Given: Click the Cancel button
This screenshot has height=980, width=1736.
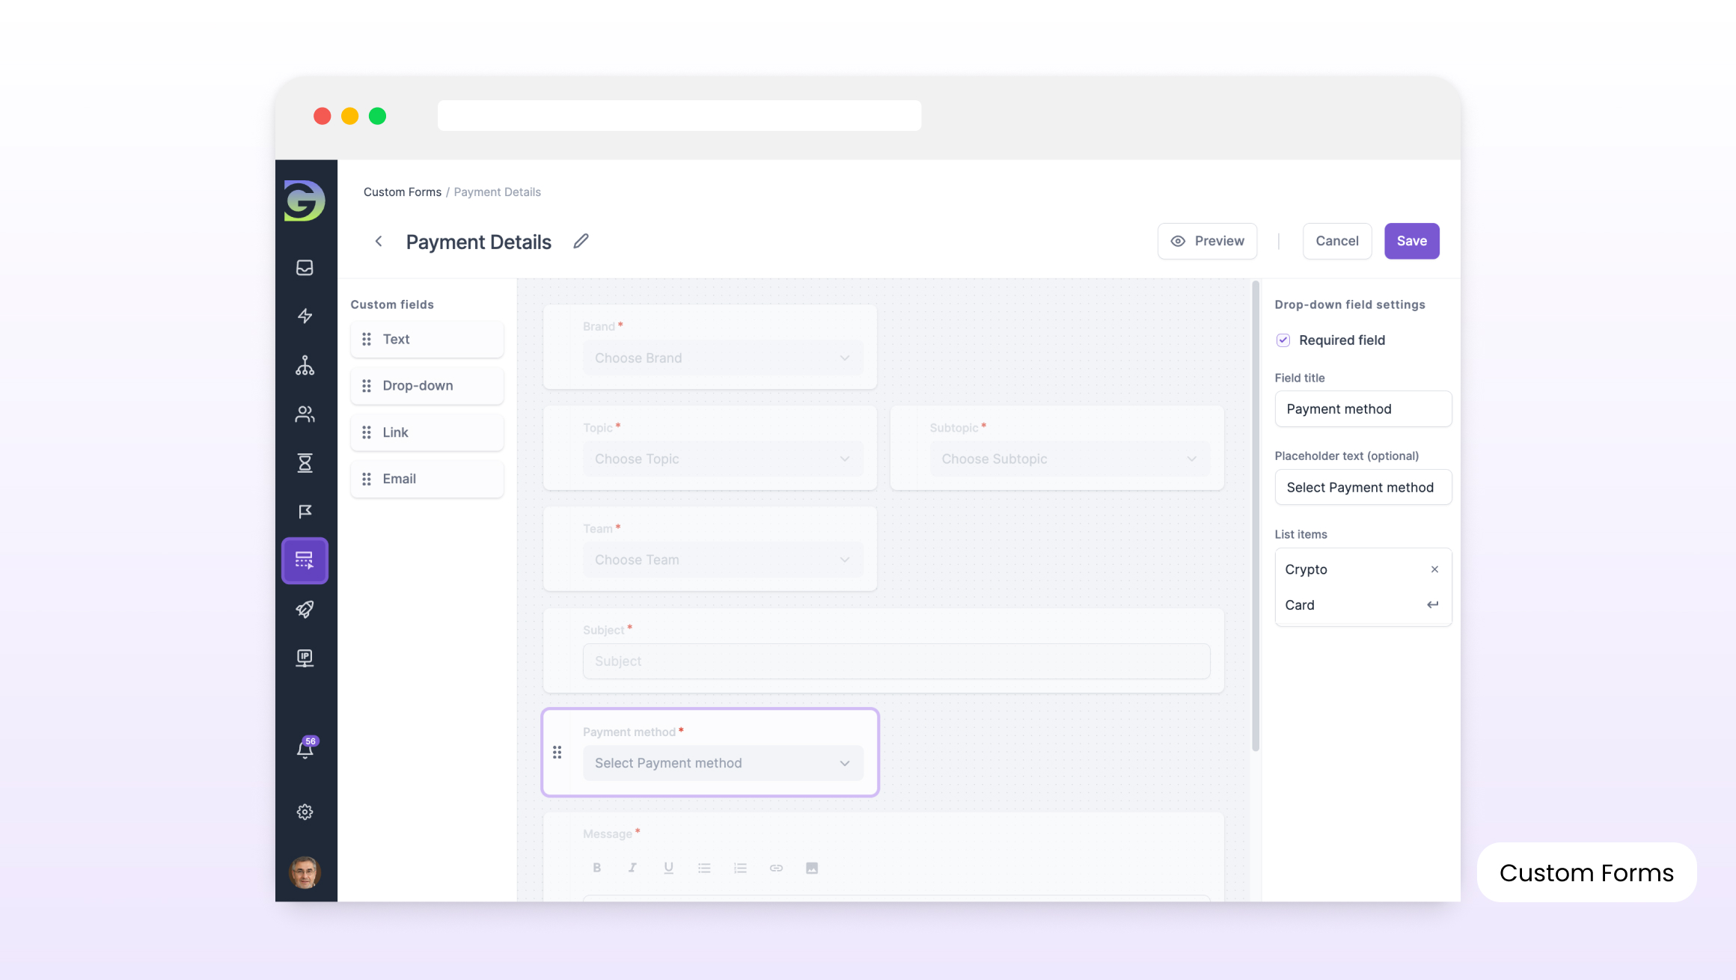Looking at the screenshot, I should (x=1336, y=241).
